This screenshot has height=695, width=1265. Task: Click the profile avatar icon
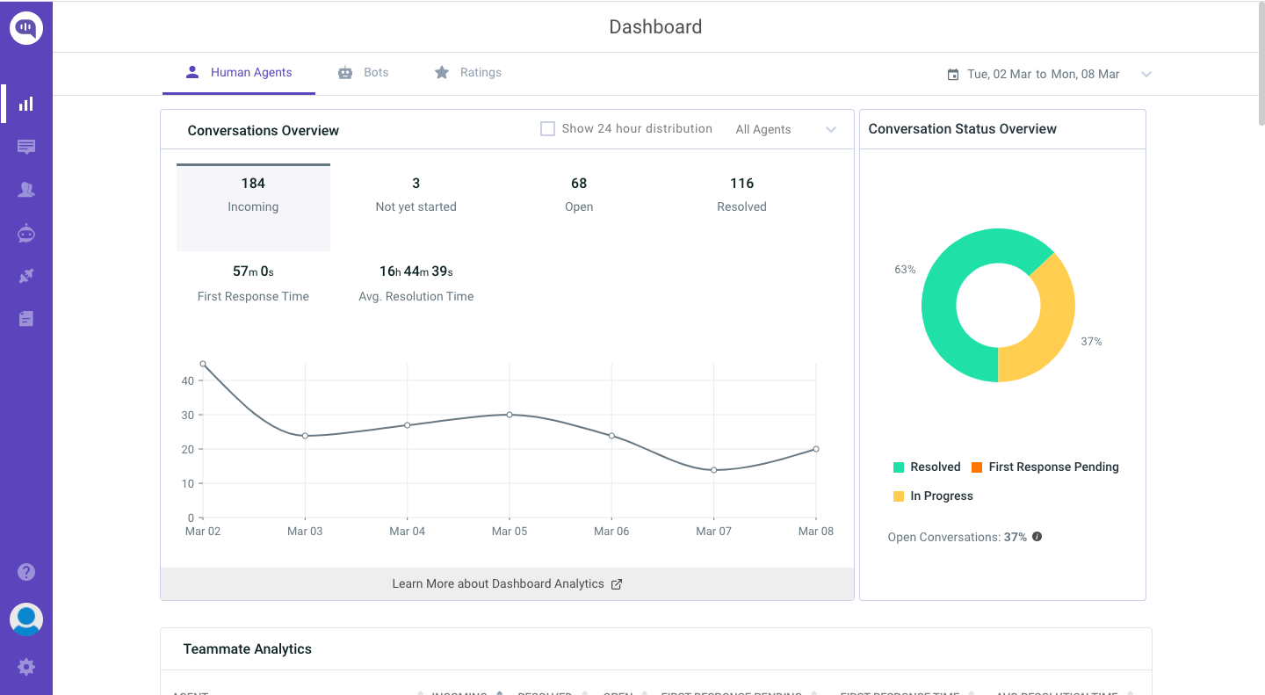point(26,619)
